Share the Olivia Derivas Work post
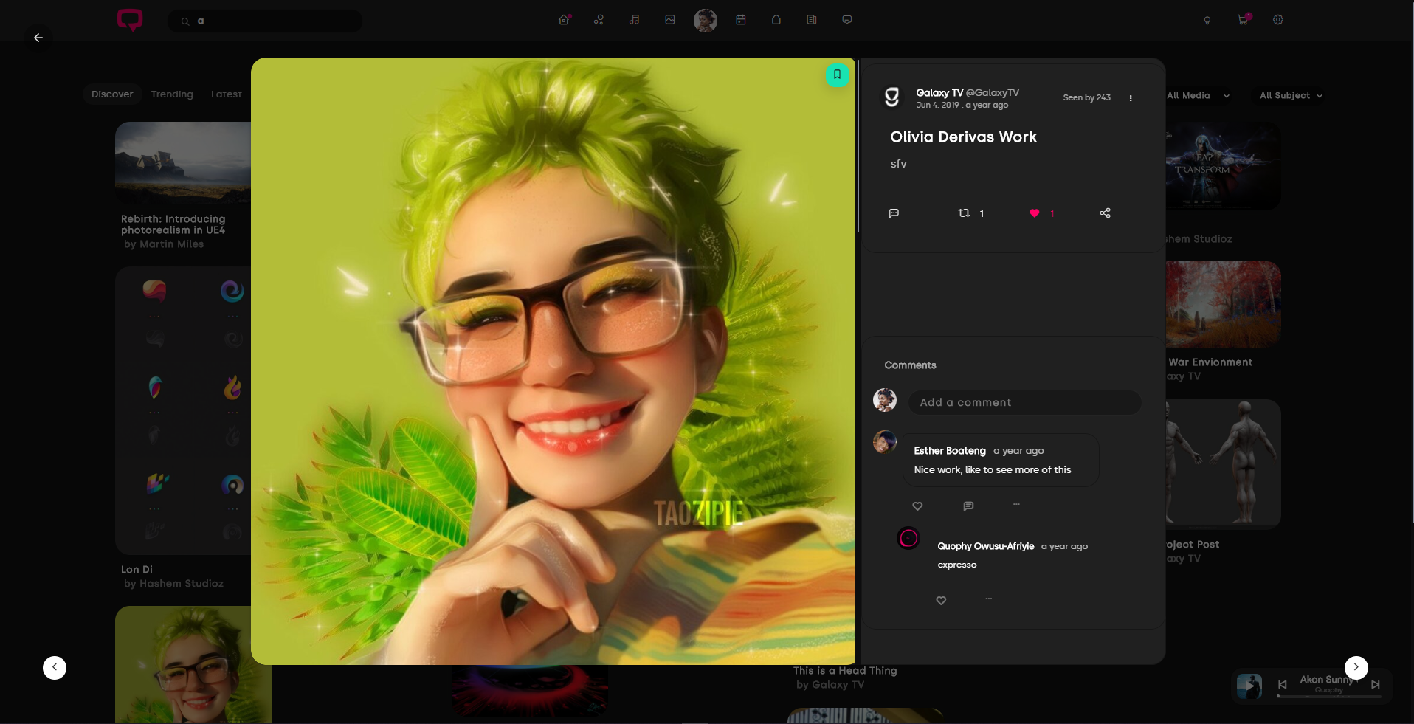Viewport: 1414px width, 724px height. (x=1104, y=213)
